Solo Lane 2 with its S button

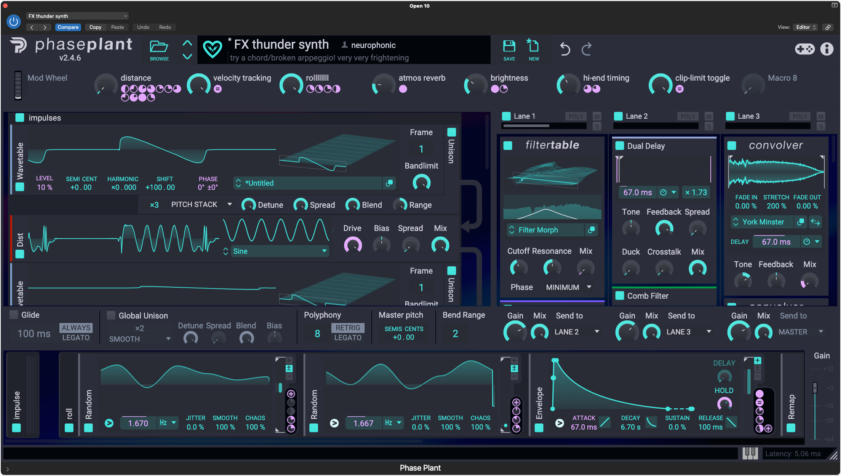(709, 126)
